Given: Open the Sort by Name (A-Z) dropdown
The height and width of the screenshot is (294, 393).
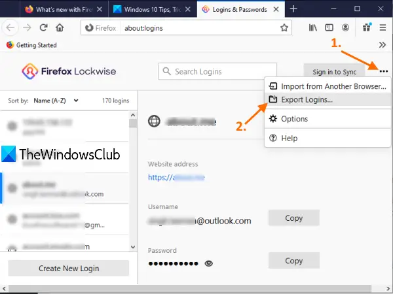Looking at the screenshot, I should [56, 101].
